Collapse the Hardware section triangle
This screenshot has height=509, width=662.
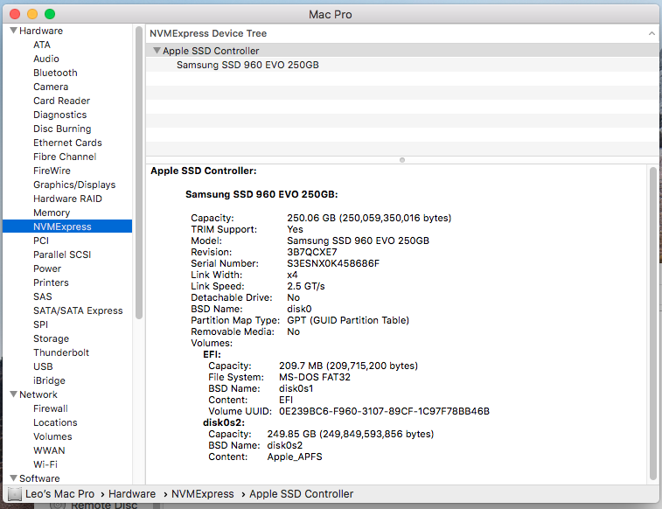click(x=13, y=31)
